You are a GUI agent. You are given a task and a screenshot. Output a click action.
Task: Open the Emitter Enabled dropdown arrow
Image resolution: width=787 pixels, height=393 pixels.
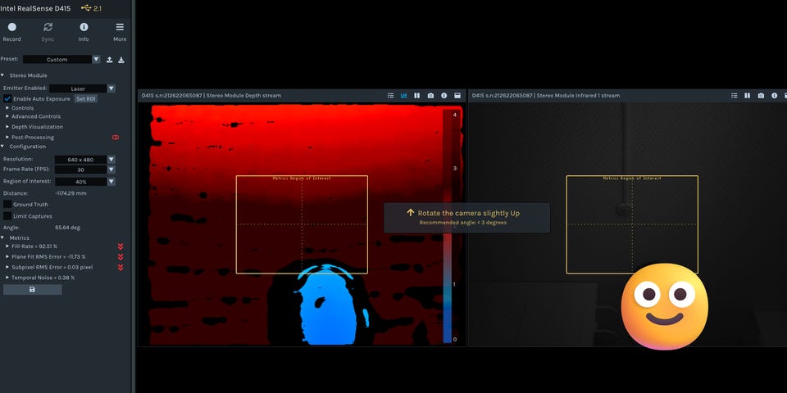(x=111, y=88)
